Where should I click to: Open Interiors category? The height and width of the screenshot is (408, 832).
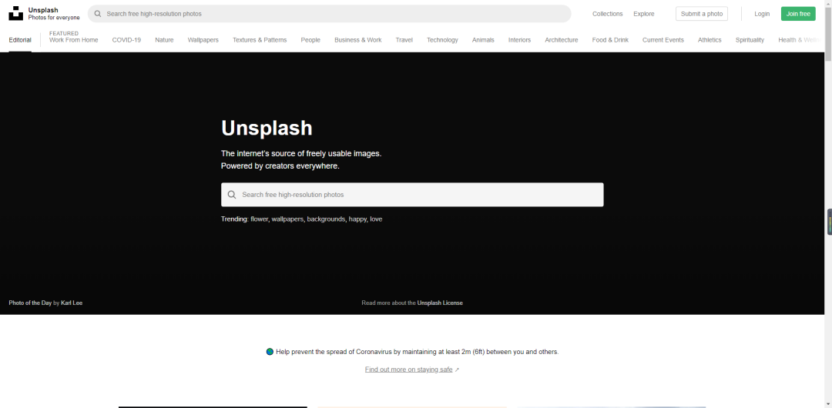click(x=519, y=40)
